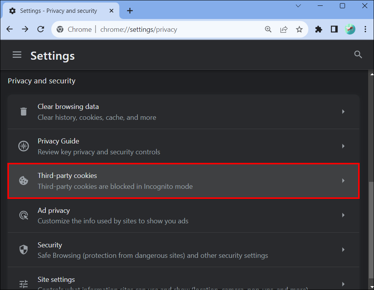Viewport: 374px width, 290px height.
Task: Reload the page with the refresh icon
Action: (x=41, y=29)
